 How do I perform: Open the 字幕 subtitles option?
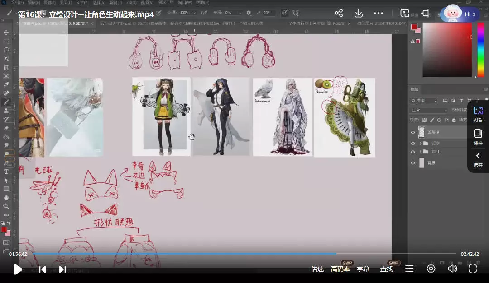(x=363, y=269)
